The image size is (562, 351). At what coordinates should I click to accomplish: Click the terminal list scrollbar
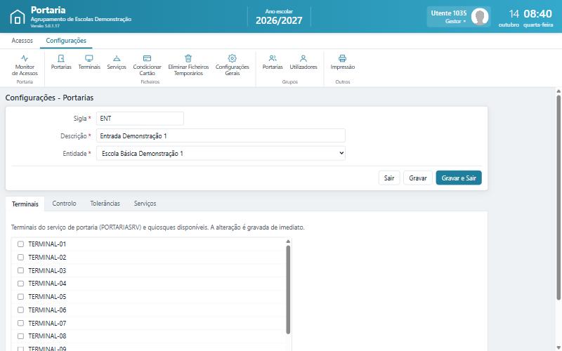288,289
